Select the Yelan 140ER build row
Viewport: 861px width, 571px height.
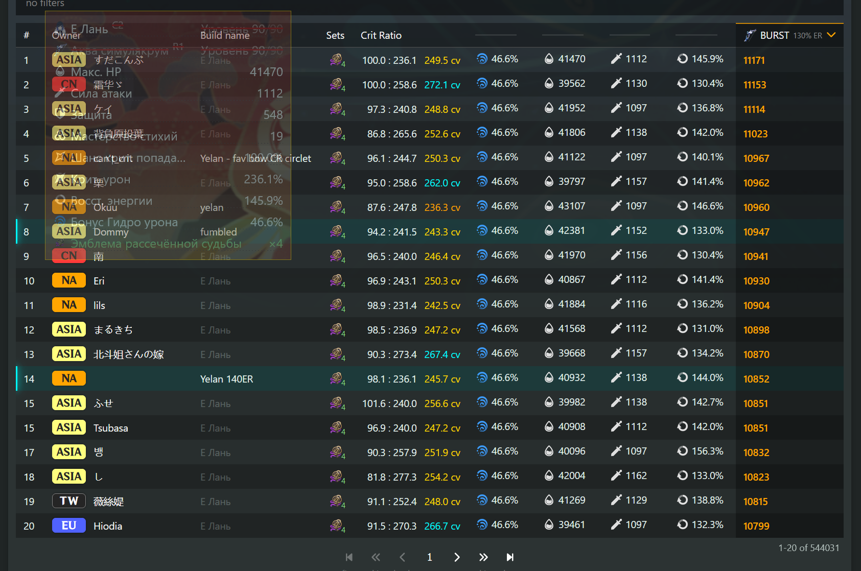click(x=226, y=379)
